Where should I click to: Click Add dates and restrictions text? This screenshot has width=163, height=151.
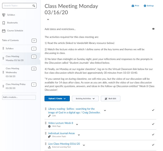(x=60, y=29)
